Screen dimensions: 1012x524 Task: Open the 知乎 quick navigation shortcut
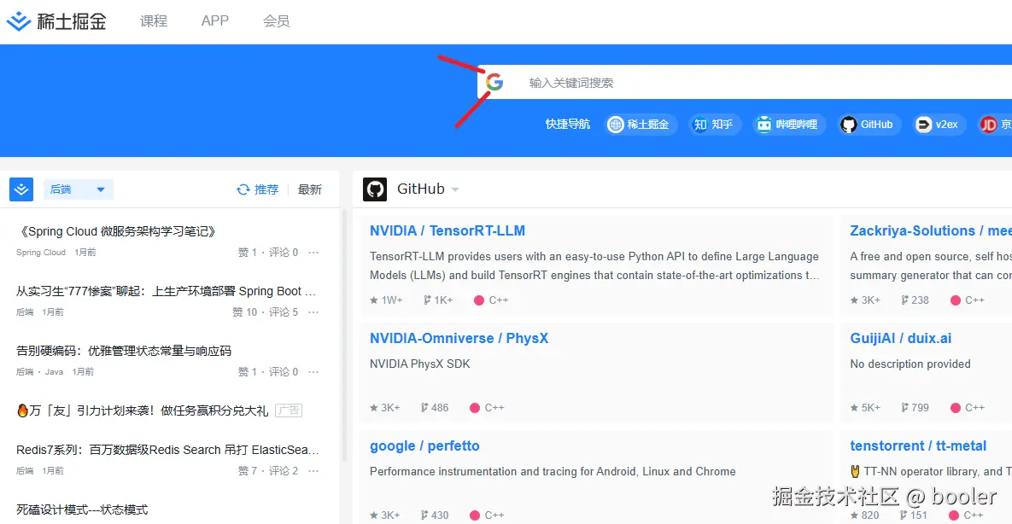point(715,125)
